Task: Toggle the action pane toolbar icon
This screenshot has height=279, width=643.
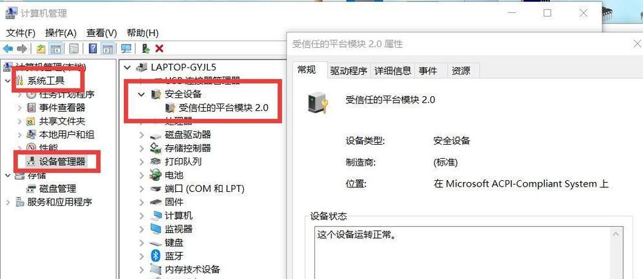Action: (x=108, y=49)
